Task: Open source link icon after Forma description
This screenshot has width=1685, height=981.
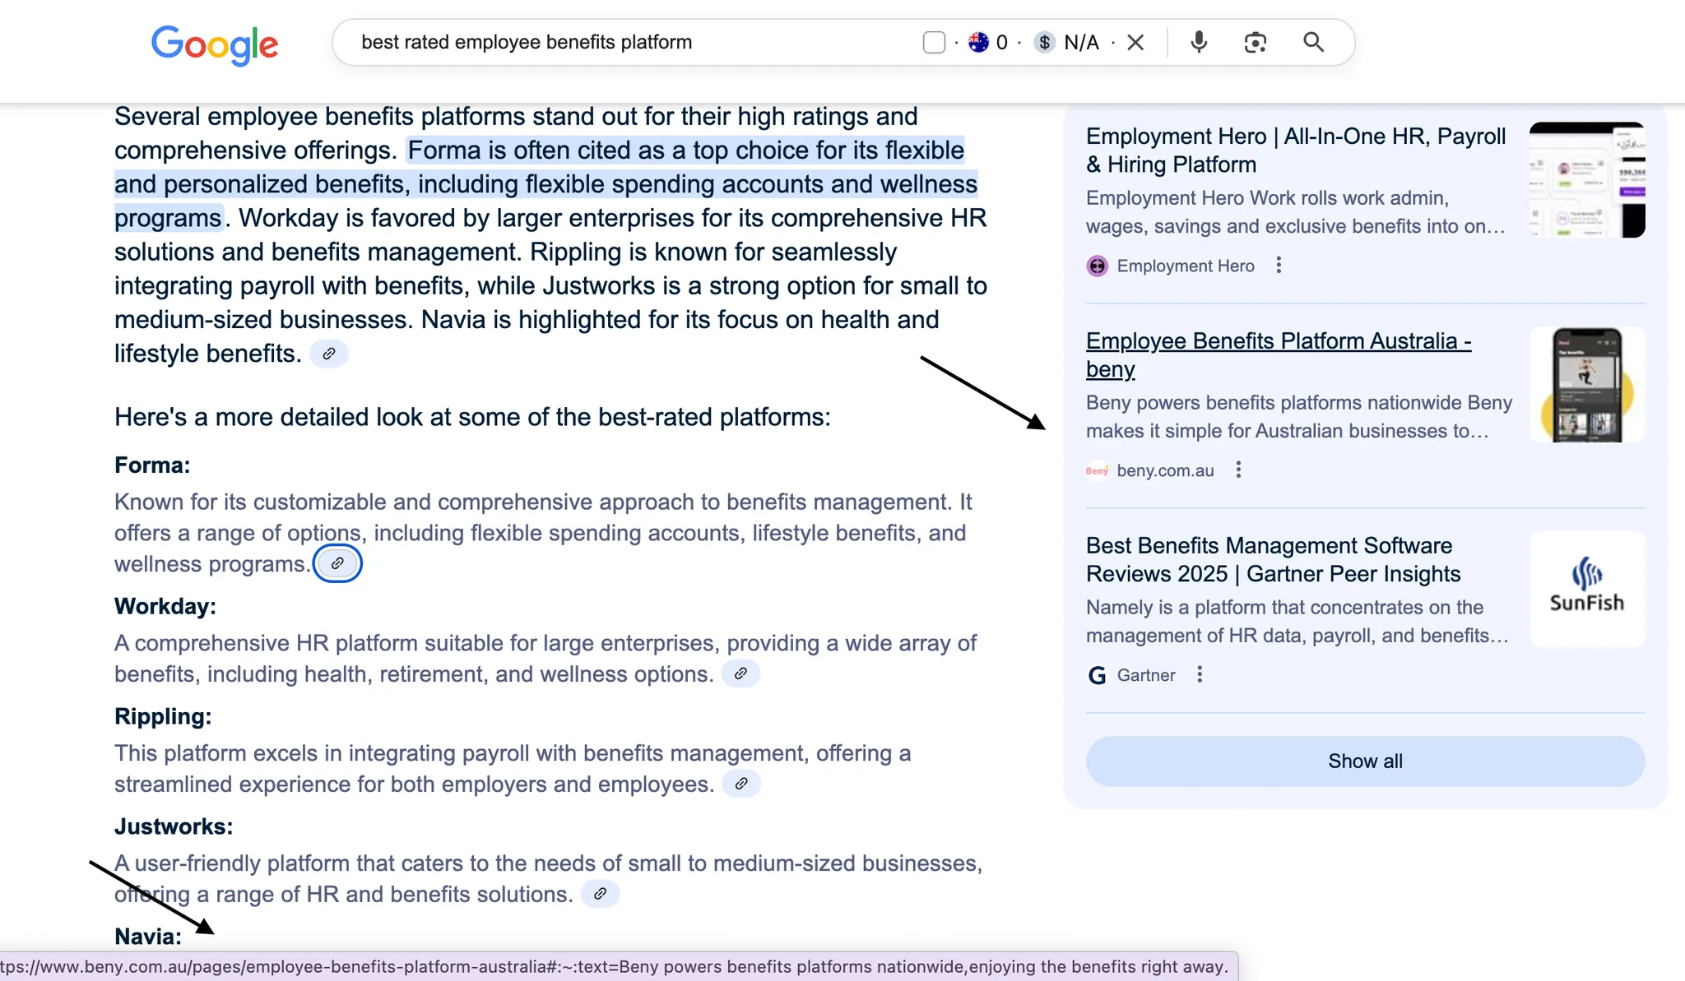Action: pyautogui.click(x=337, y=563)
